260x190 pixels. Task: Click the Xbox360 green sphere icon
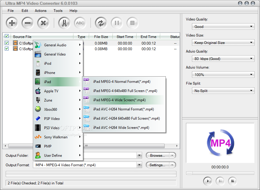(x=38, y=109)
